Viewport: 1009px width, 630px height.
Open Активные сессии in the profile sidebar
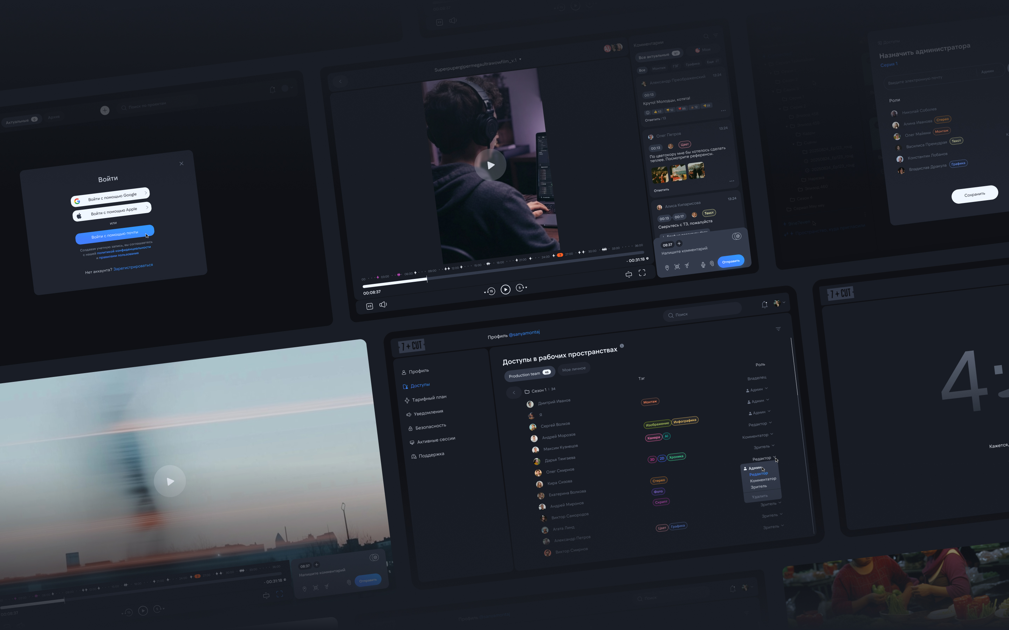(432, 440)
